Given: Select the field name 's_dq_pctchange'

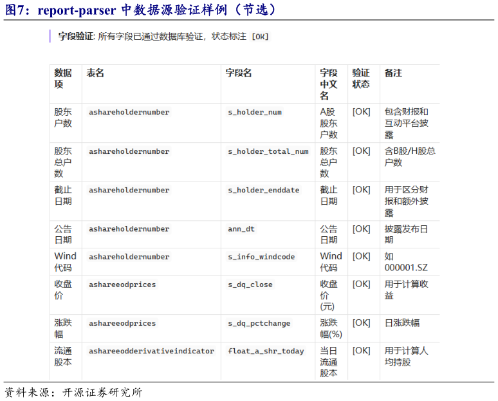Looking at the screenshot, I should [x=259, y=324].
